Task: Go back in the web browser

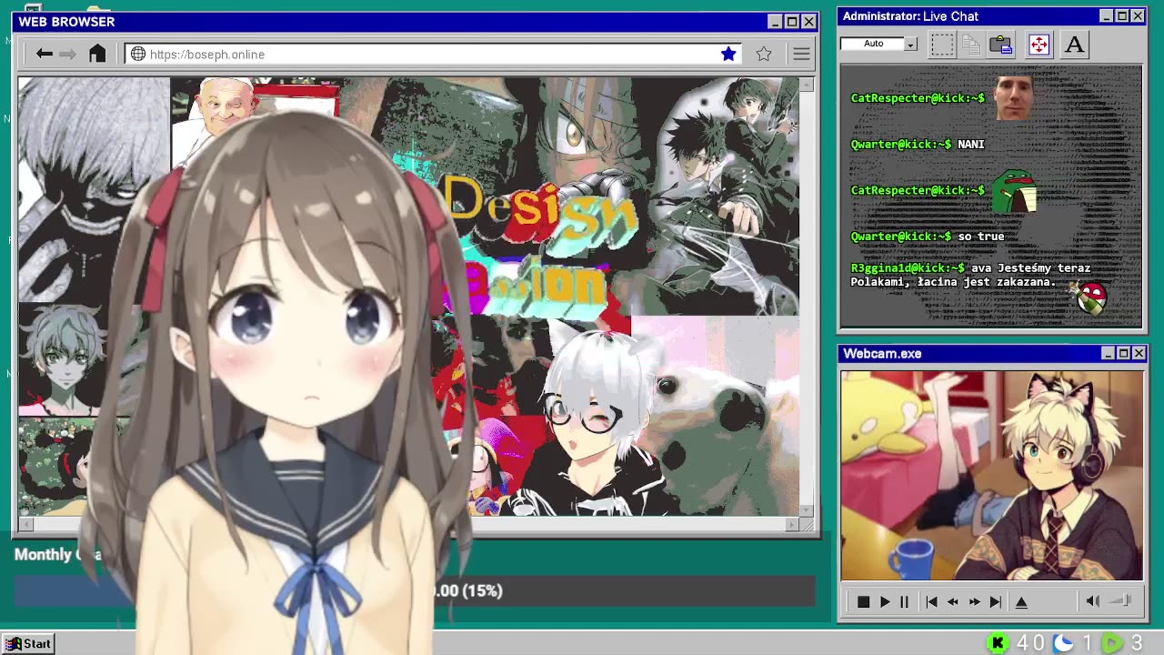Action: pyautogui.click(x=44, y=55)
